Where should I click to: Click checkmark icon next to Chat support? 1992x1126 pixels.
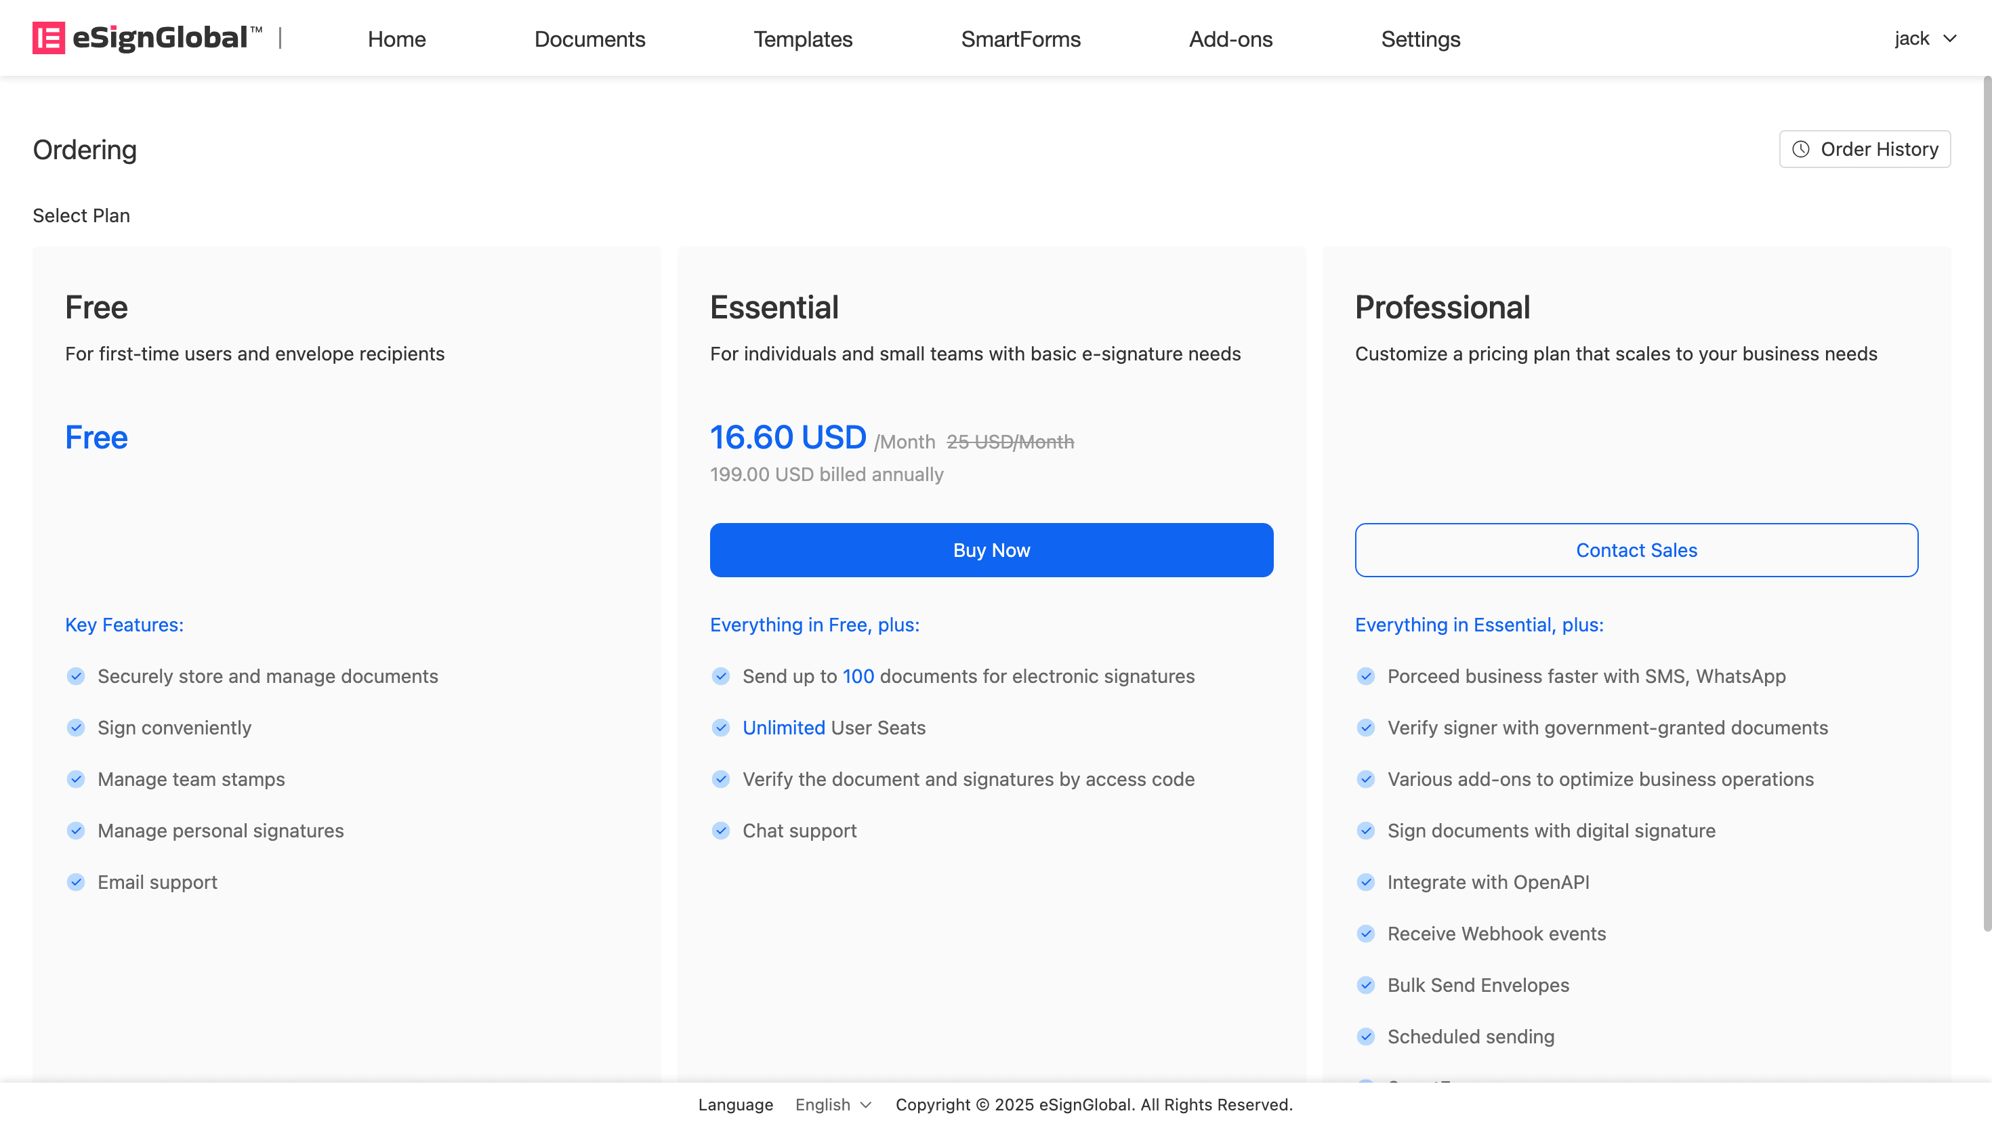click(x=721, y=831)
